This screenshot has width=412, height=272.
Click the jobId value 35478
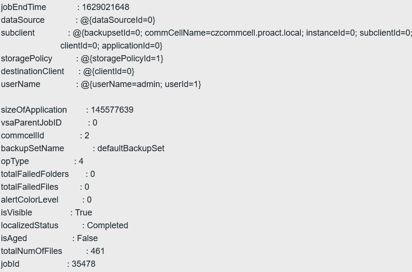tap(84, 264)
